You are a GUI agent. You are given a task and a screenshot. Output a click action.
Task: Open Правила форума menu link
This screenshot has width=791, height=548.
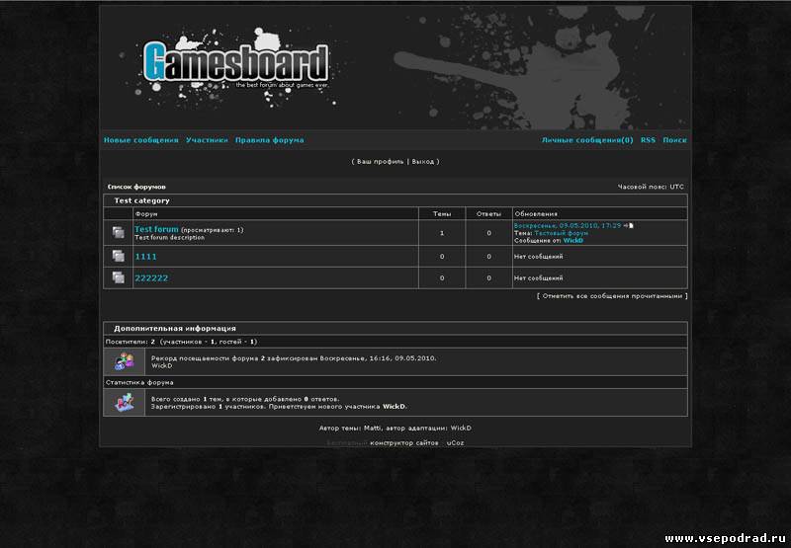point(269,140)
